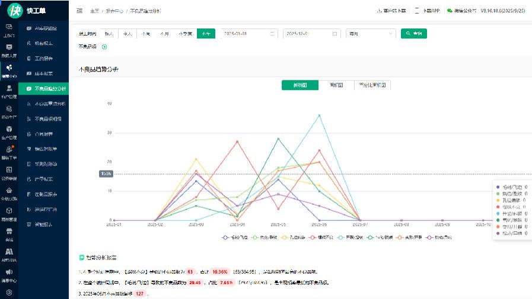The width and height of the screenshot is (532, 299).
Task: Click the 2025-01-01 start date field
Action: point(249,34)
